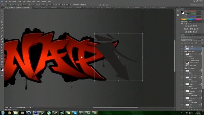
Task: Click delete layer trash icon
Action: [x=200, y=110]
